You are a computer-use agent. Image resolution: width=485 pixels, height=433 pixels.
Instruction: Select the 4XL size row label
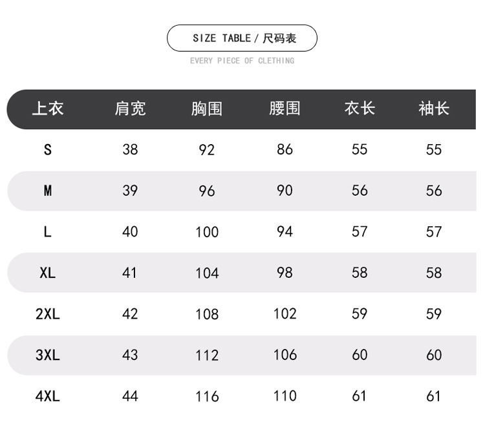47,396
